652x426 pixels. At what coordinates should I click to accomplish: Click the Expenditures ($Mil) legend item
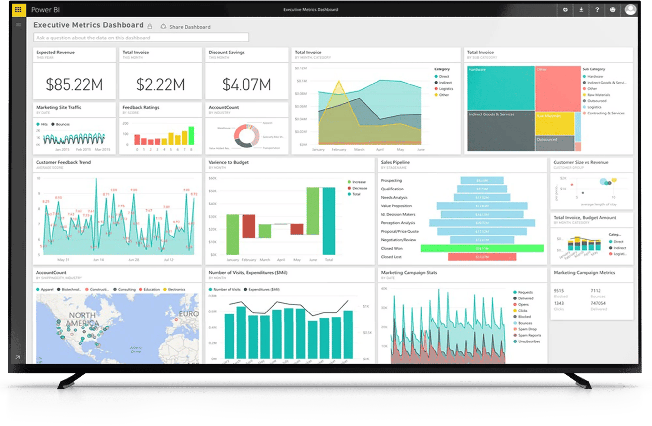tap(262, 289)
